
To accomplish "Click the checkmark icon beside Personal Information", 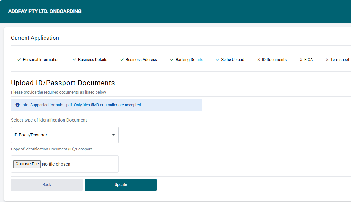I will (x=19, y=60).
